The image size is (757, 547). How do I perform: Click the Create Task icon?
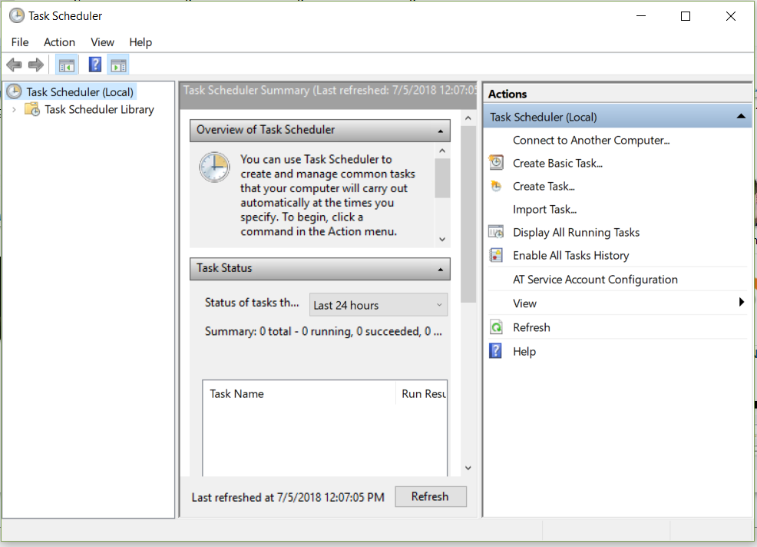[x=496, y=186]
